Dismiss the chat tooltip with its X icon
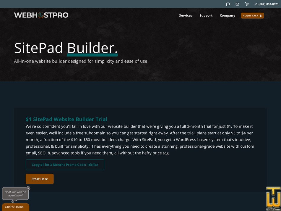The image size is (281, 211). point(28,188)
